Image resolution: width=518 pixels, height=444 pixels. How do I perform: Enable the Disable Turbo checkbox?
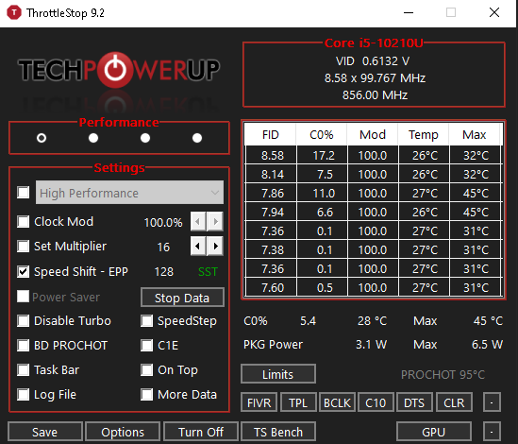tap(24, 320)
